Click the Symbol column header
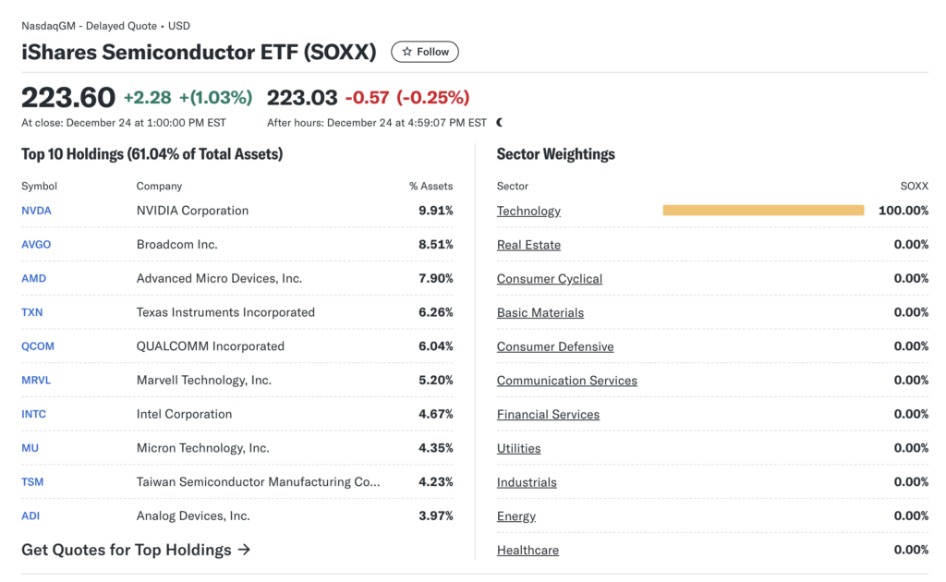The width and height of the screenshot is (946, 582). [x=39, y=187]
